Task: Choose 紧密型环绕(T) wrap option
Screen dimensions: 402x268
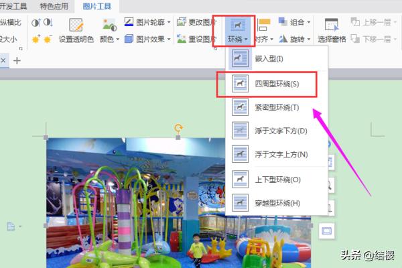Action: tap(277, 107)
